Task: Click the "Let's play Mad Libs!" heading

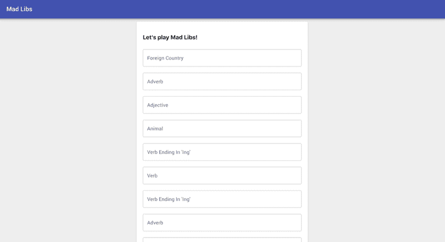Action: (x=170, y=37)
